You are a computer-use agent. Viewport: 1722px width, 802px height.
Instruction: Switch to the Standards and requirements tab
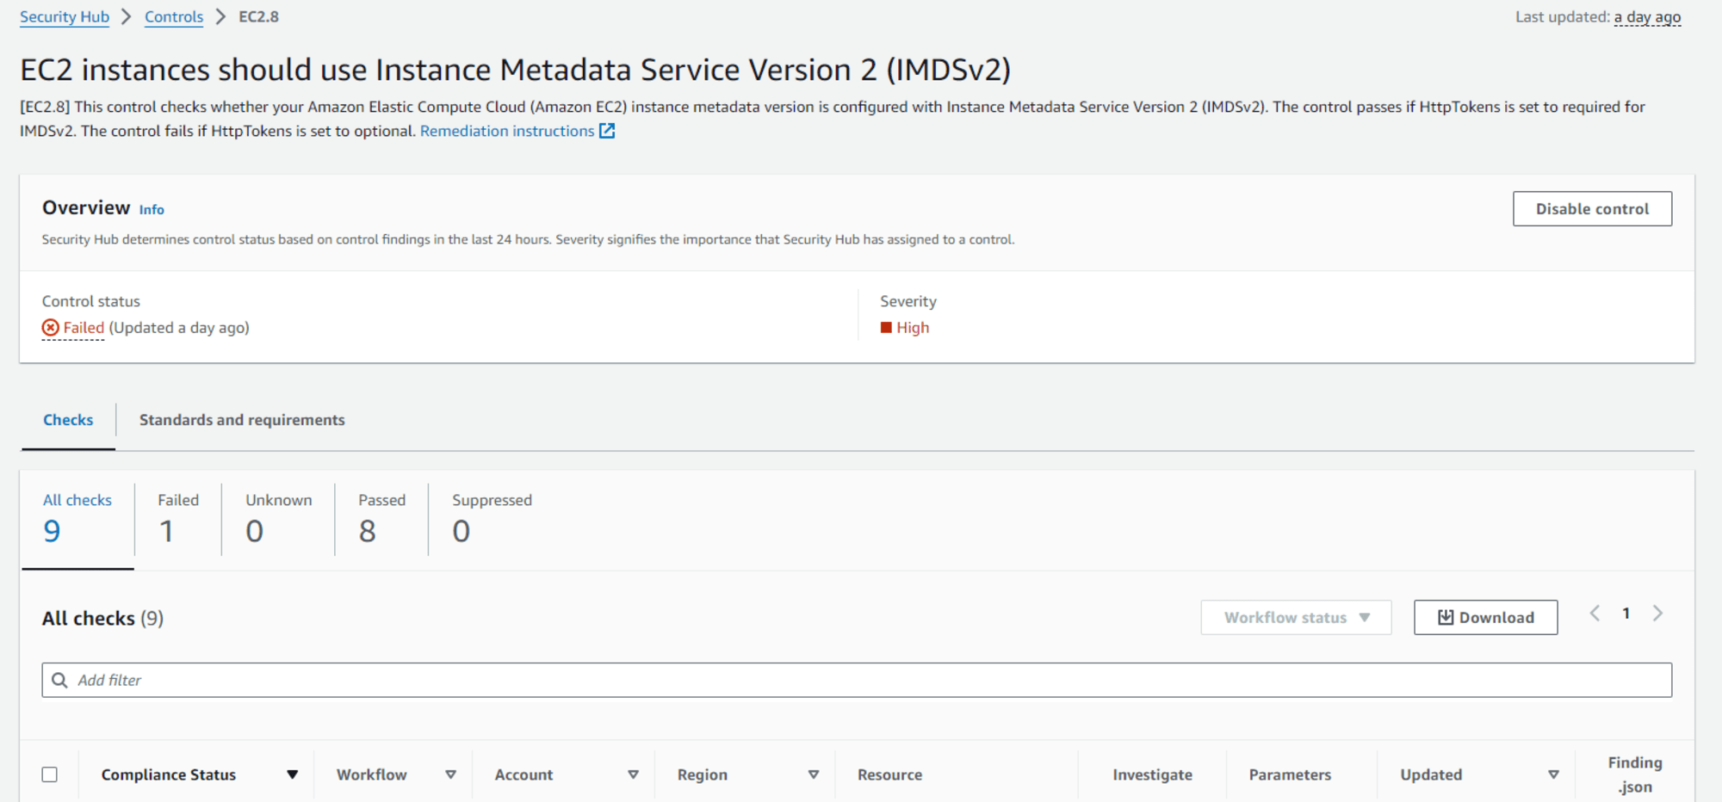(x=242, y=420)
